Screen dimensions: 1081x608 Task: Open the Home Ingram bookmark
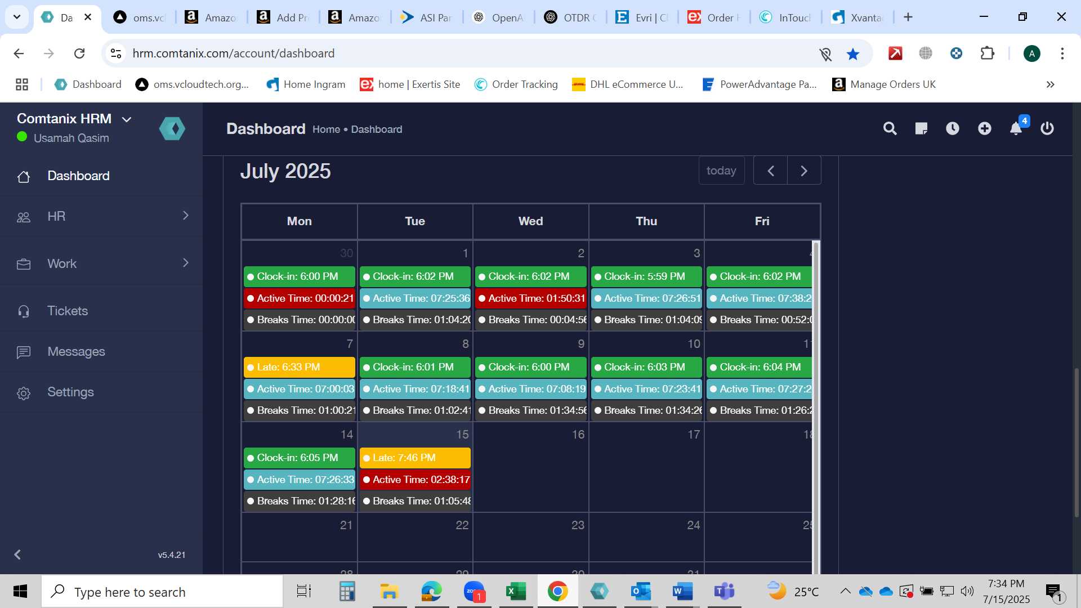point(306,84)
